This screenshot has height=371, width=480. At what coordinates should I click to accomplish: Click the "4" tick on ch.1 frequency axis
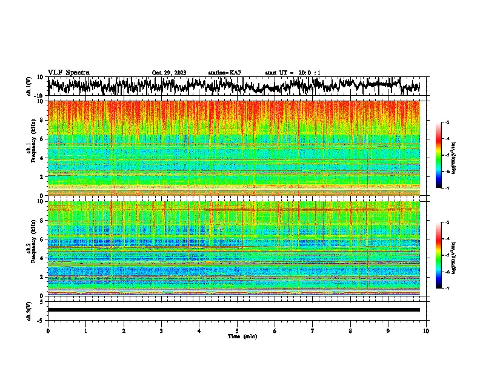42,158
